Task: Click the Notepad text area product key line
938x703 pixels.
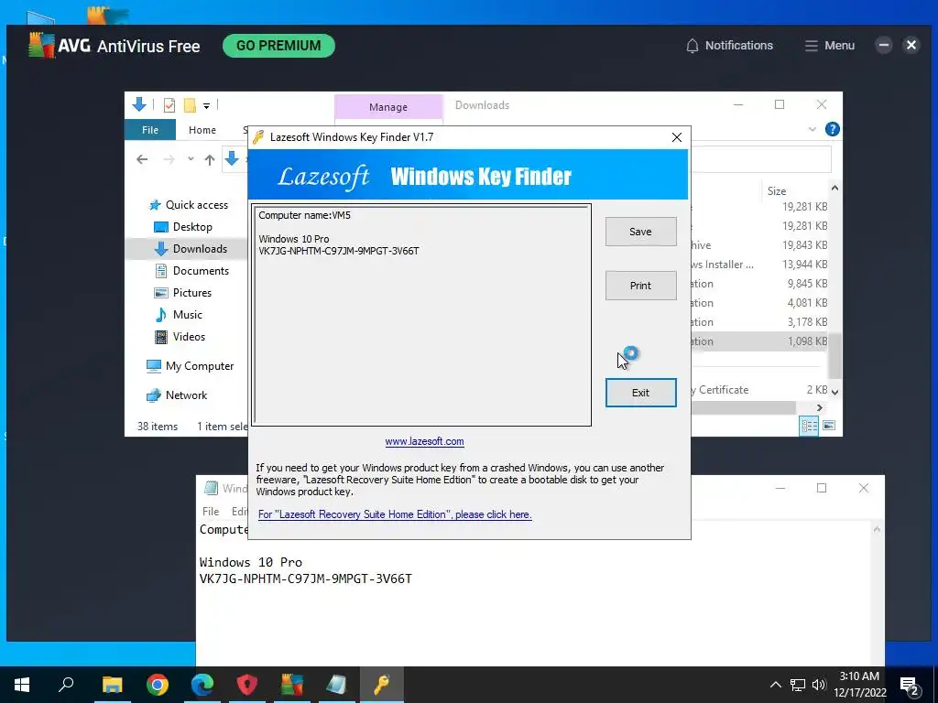Action: point(306,579)
